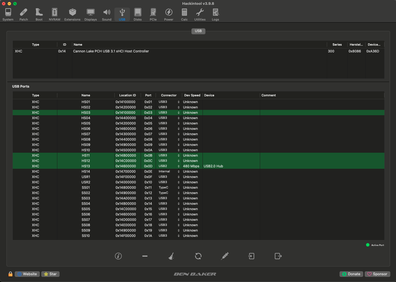396x282 pixels.
Task: Sort ports by Location ID column header
Action: click(127, 96)
